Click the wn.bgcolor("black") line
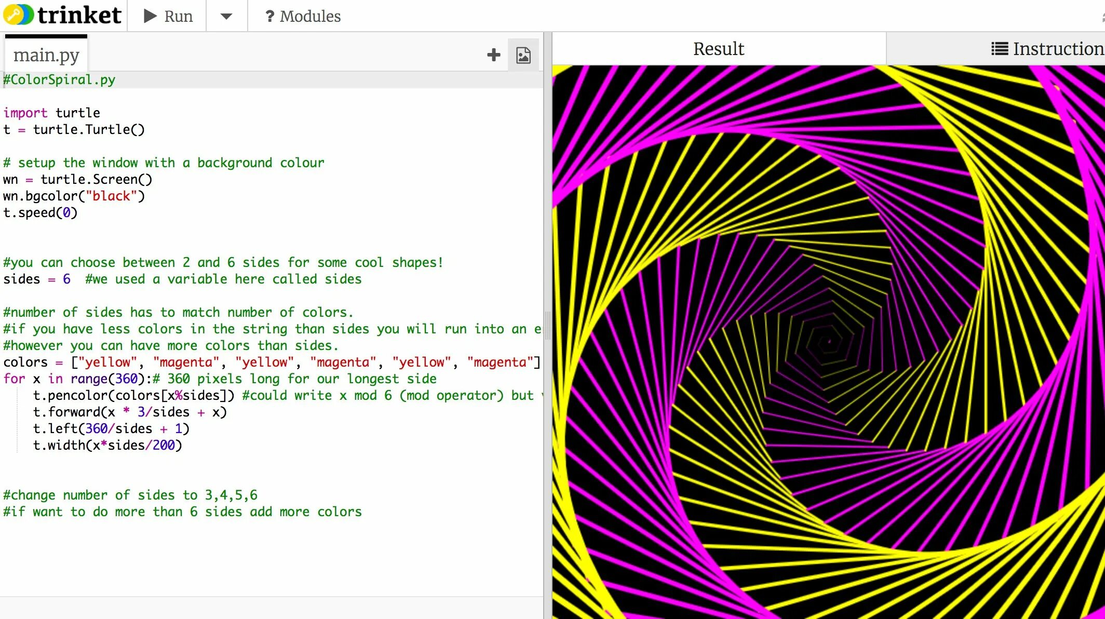 coord(74,196)
